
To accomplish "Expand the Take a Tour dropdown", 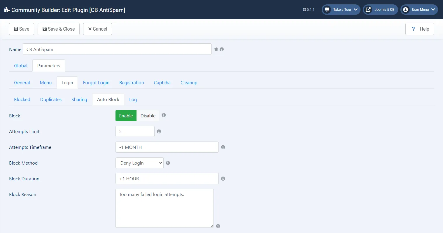I will coord(356,10).
